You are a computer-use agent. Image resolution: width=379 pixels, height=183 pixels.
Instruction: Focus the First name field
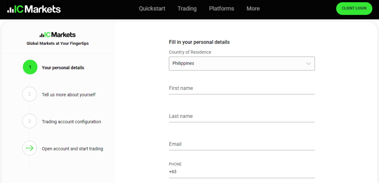point(242,89)
